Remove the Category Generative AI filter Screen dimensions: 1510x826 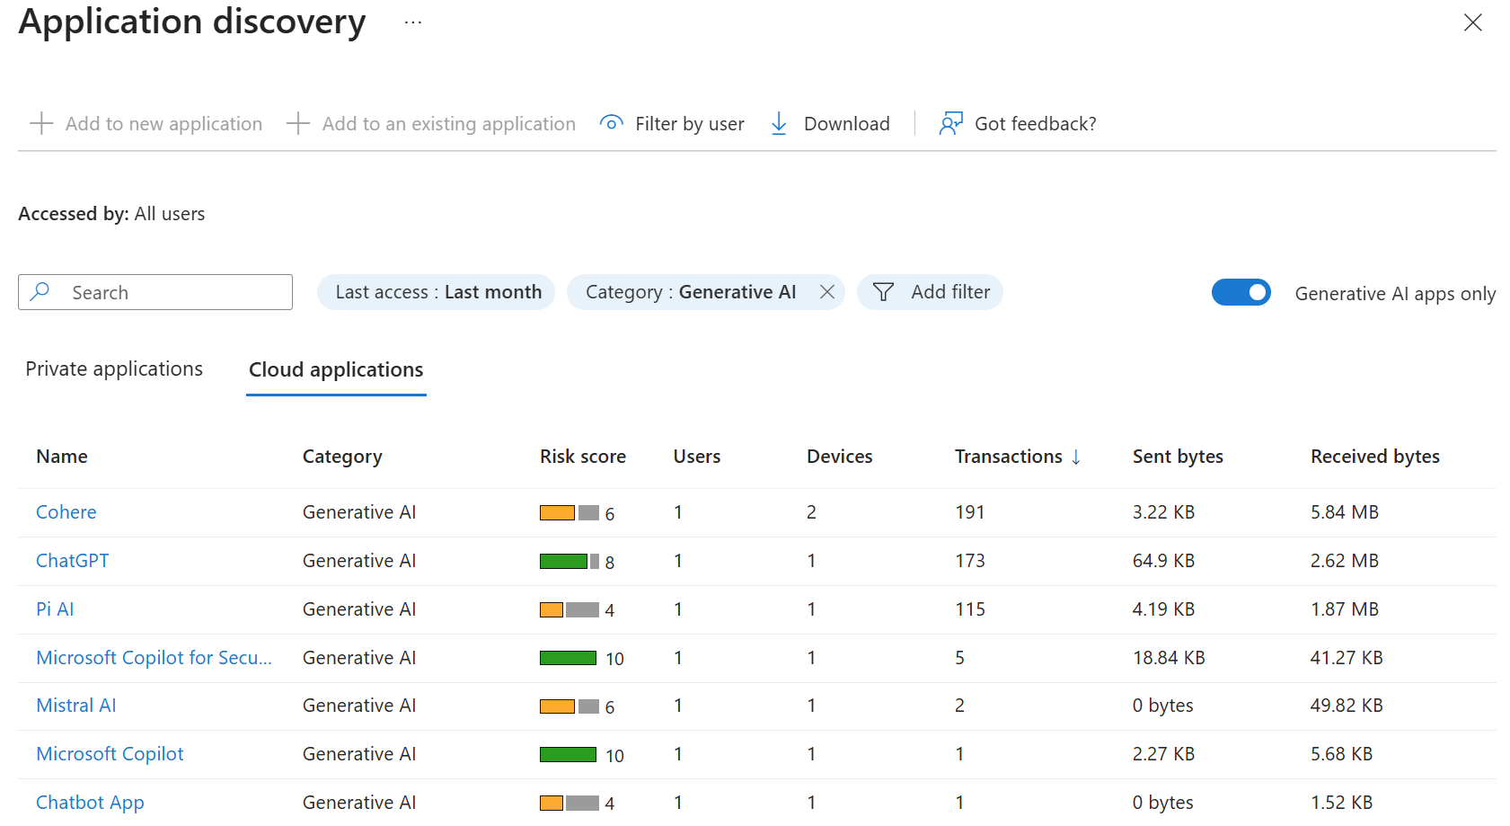(x=827, y=291)
